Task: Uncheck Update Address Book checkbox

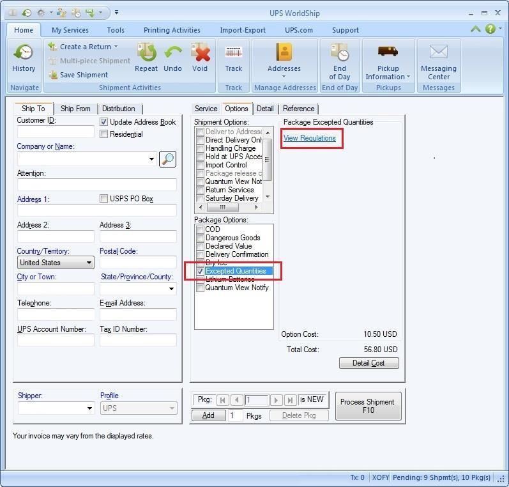Action: (x=103, y=122)
